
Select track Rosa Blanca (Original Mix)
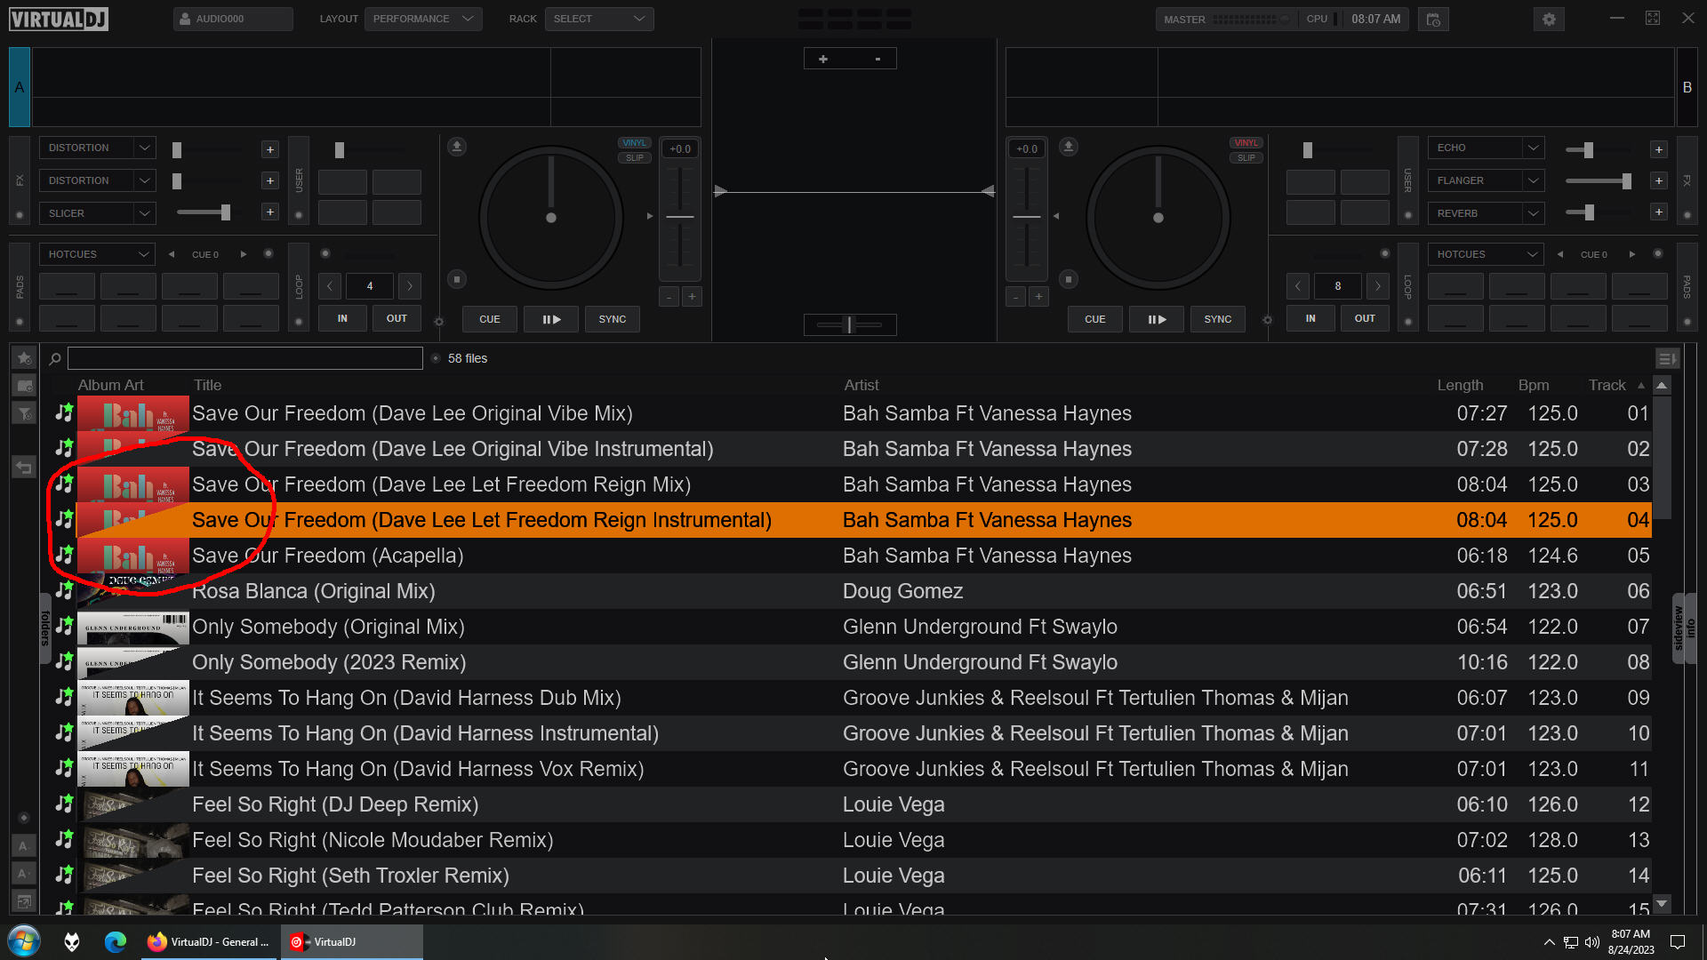(x=313, y=591)
